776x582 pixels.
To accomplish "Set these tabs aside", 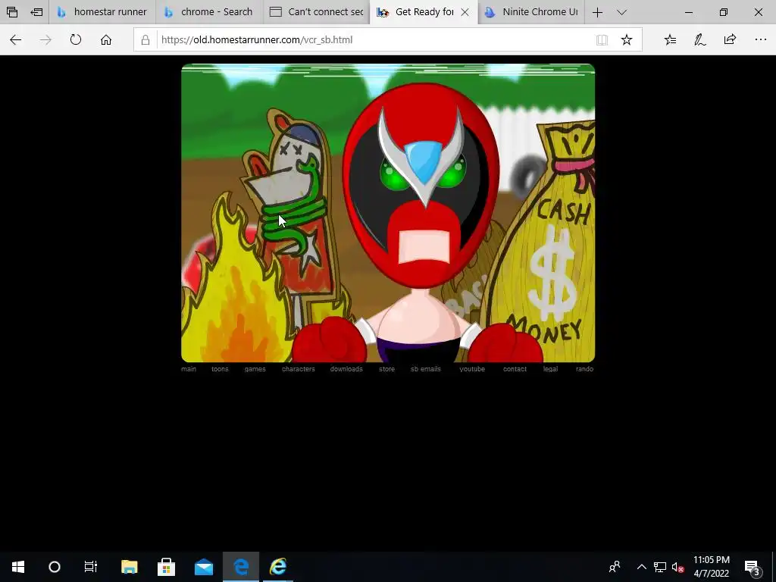I will coord(36,12).
